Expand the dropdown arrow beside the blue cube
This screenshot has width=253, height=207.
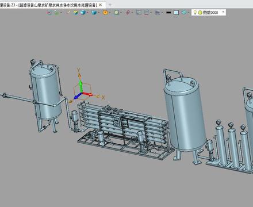tap(87, 13)
